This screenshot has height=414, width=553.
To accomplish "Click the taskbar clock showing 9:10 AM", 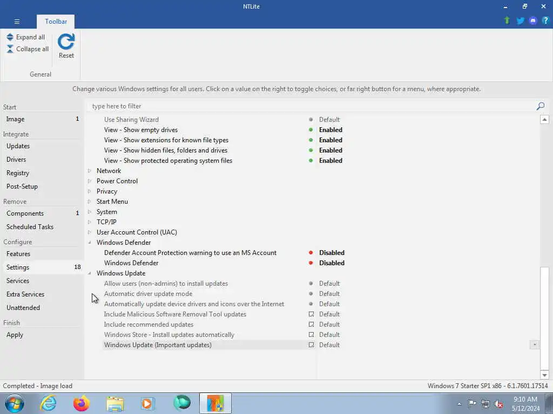I will click(x=525, y=404).
